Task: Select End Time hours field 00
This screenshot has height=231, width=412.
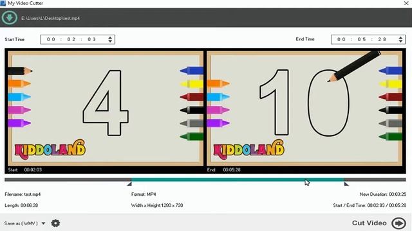Action: coord(341,39)
